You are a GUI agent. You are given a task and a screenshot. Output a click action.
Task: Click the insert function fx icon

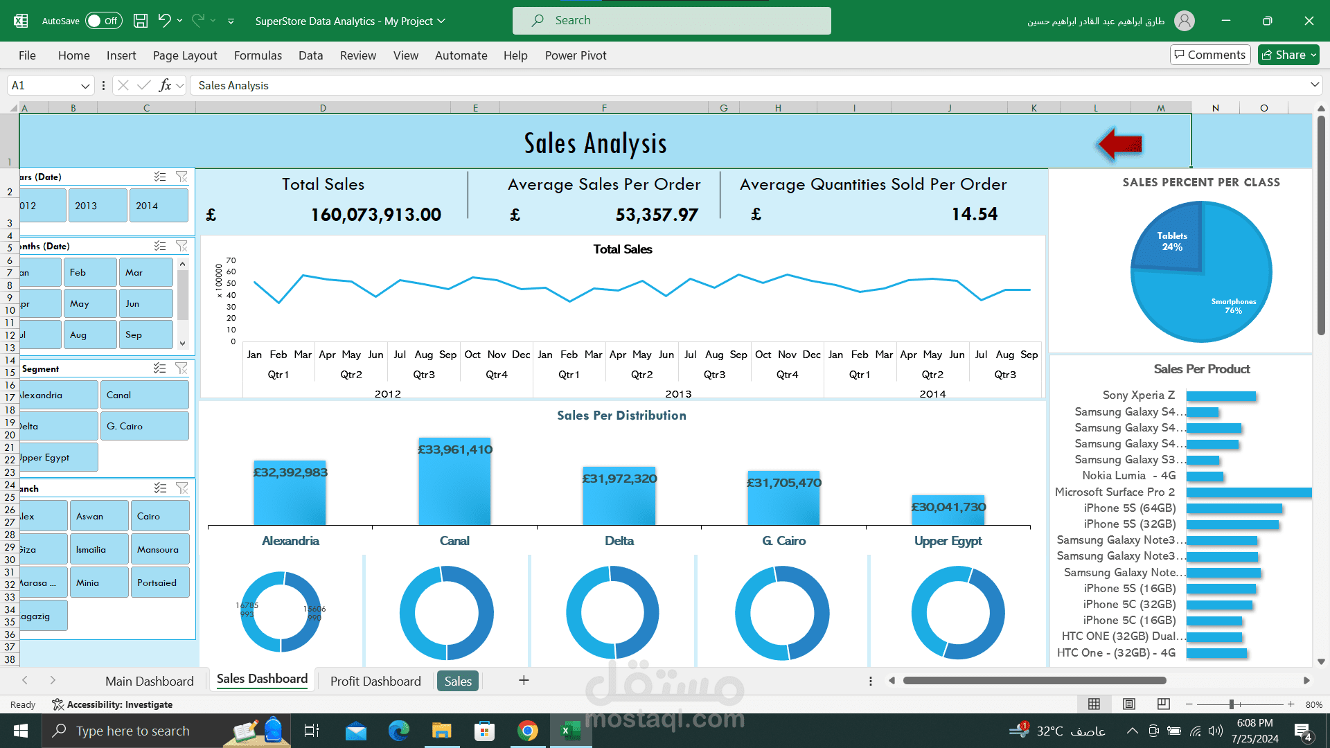click(x=165, y=85)
